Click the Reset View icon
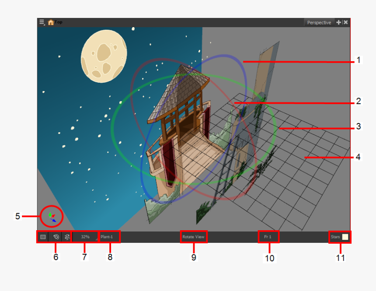This screenshot has width=376, height=291. [56, 237]
